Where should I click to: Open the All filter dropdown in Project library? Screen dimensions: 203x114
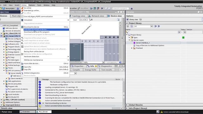(152, 26)
